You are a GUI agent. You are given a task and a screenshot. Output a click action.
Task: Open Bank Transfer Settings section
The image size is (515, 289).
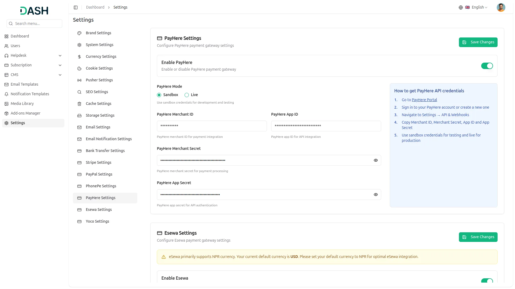click(x=105, y=151)
